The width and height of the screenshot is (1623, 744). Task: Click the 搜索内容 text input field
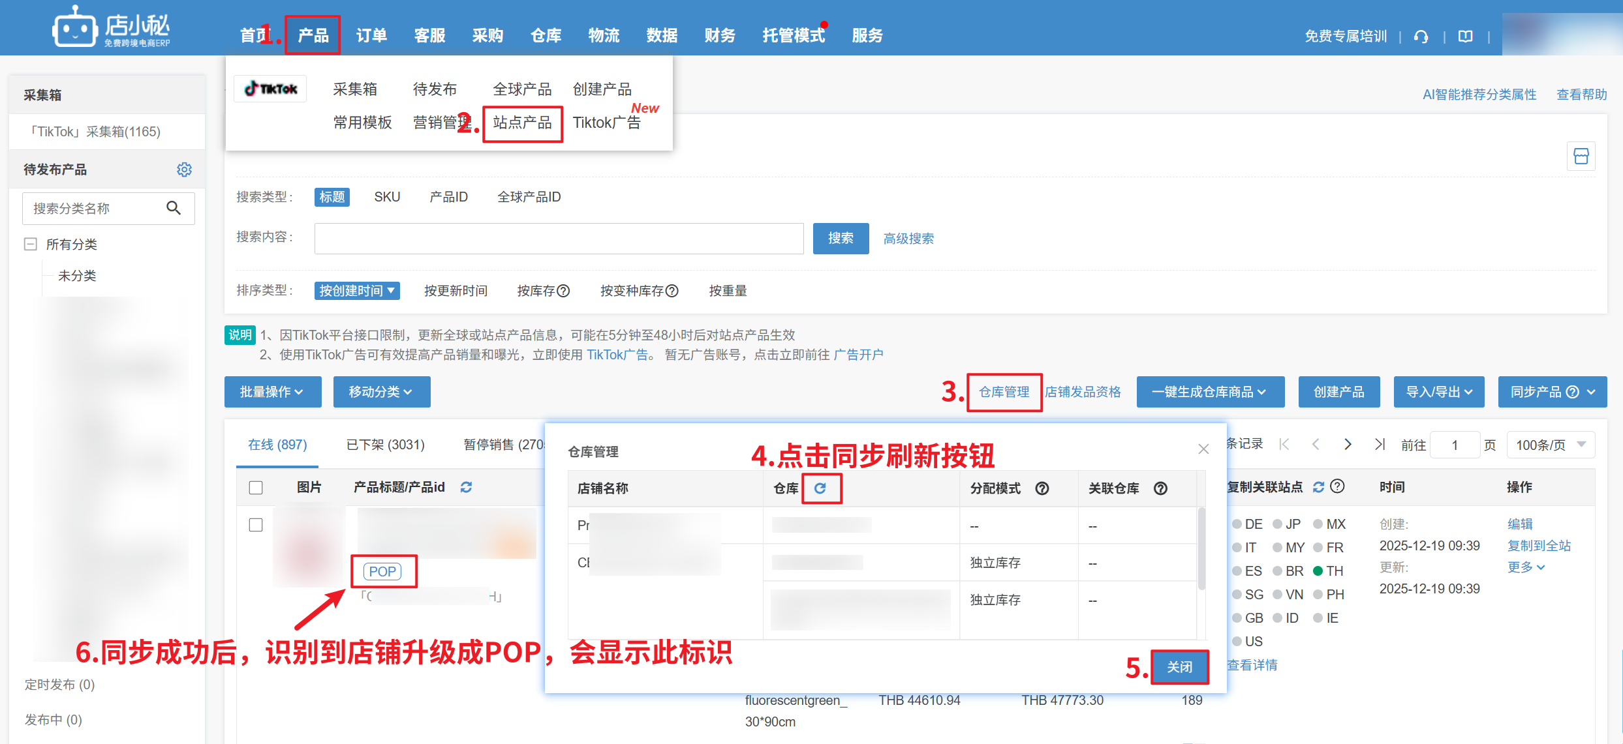pyautogui.click(x=559, y=239)
